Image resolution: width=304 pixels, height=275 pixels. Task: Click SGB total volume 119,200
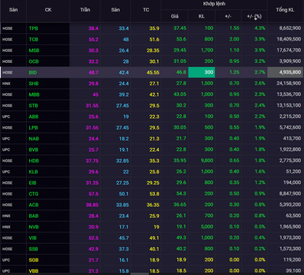pyautogui.click(x=292, y=260)
